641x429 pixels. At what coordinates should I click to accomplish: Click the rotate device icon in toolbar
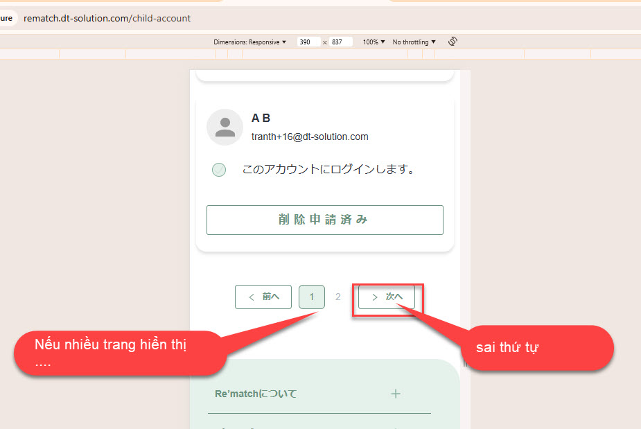coord(453,42)
